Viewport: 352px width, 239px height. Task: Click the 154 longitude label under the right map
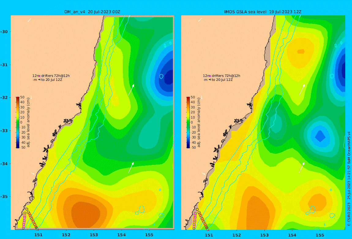click(x=292, y=235)
